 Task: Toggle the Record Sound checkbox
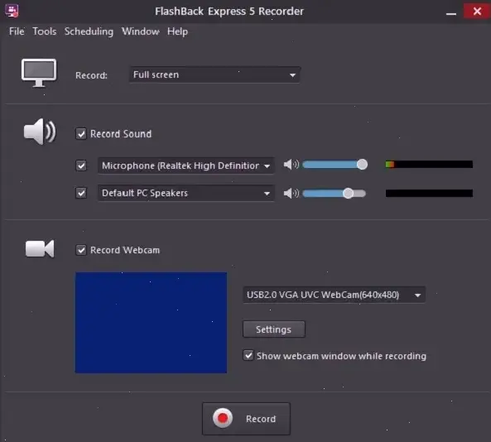click(81, 134)
